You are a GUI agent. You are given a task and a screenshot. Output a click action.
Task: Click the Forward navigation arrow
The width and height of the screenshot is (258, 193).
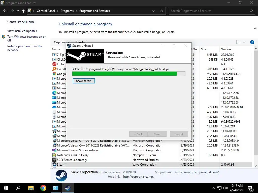pos(12,11)
